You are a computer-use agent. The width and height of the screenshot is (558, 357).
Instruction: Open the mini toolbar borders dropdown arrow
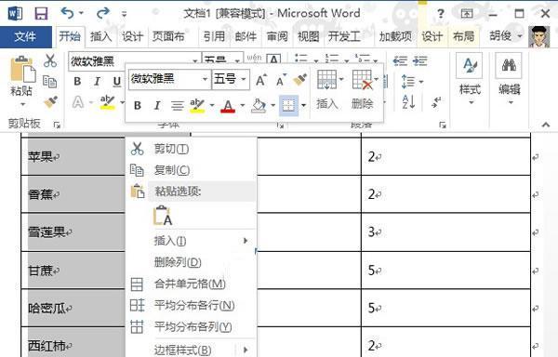pos(303,105)
